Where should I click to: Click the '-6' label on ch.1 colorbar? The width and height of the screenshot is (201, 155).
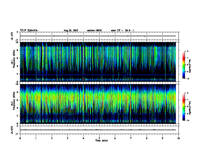[x=187, y=51]
